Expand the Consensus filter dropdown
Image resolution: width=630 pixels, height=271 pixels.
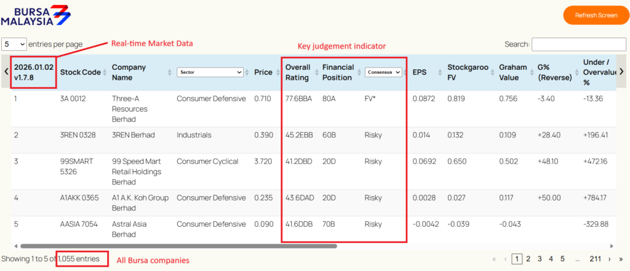point(383,72)
